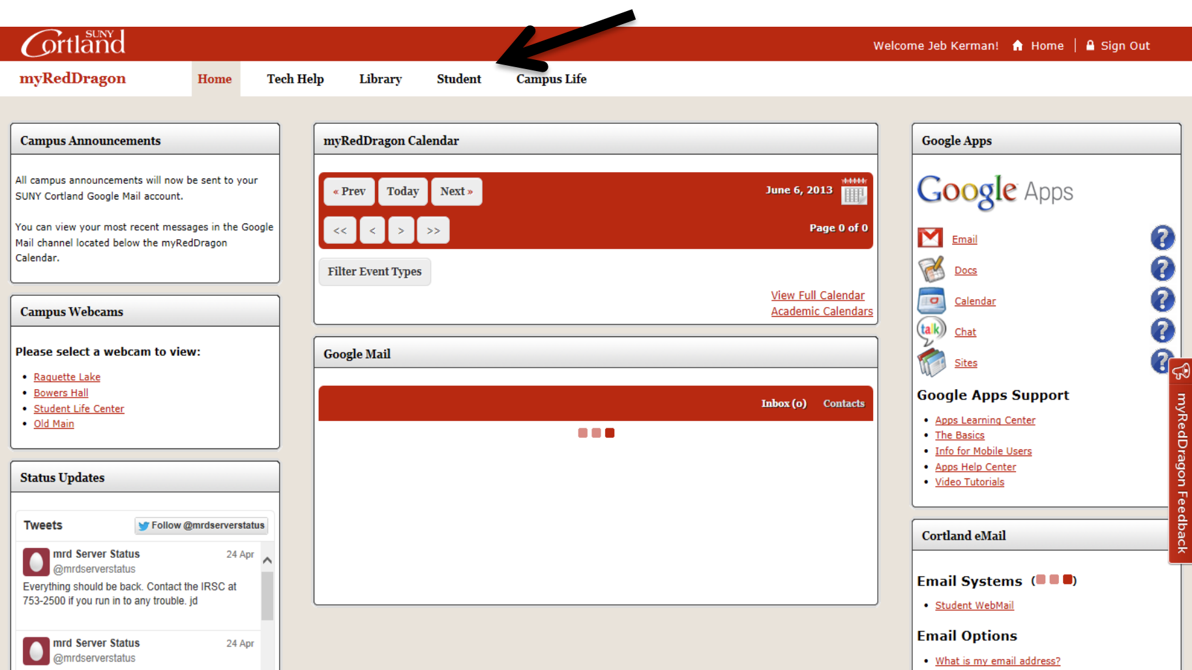The height and width of the screenshot is (670, 1192).
Task: Open the View Full Calendar link
Action: [x=818, y=295]
